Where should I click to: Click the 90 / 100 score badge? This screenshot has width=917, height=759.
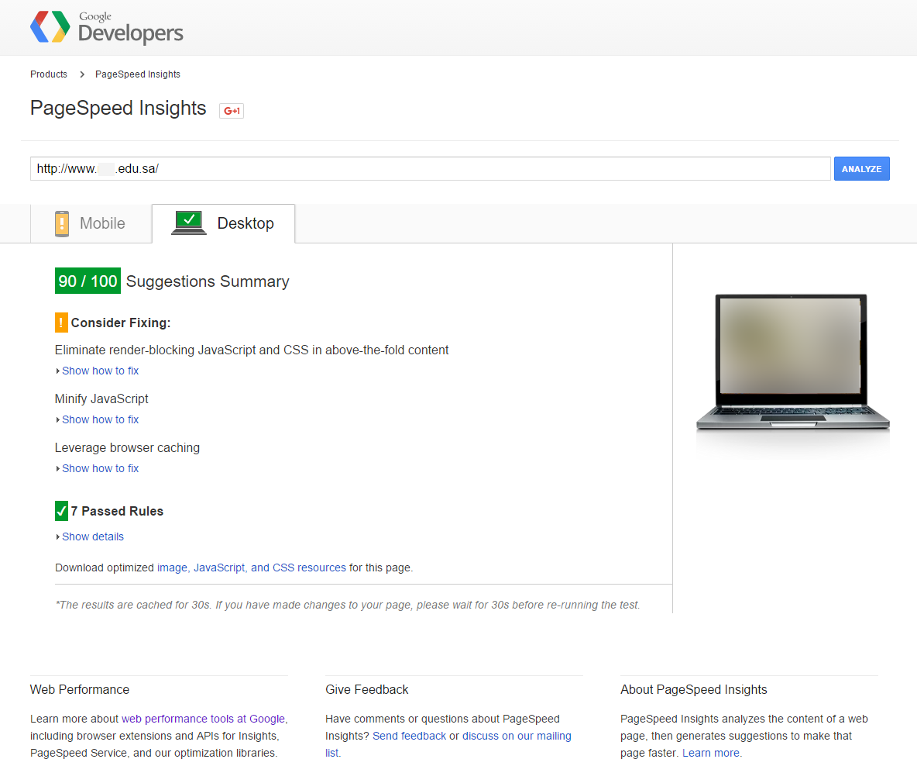pos(88,281)
